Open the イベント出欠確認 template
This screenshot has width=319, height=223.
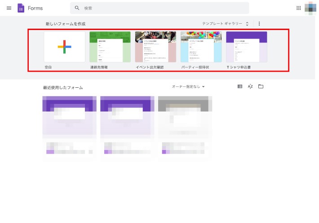(155, 47)
